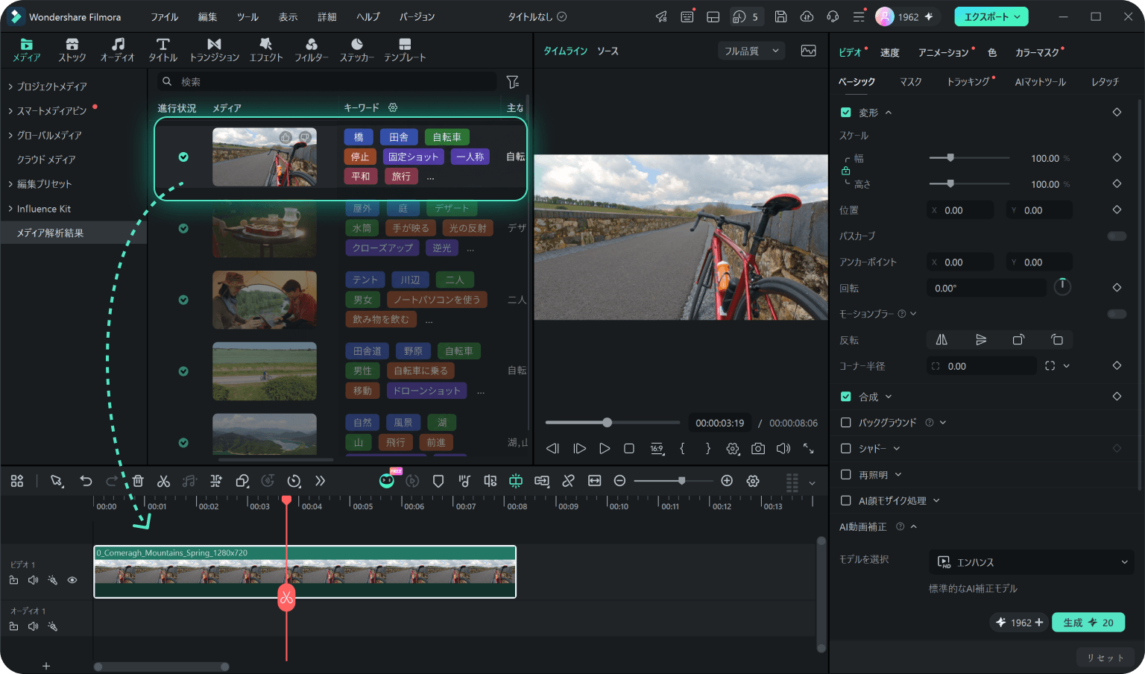This screenshot has width=1145, height=674.
Task: Take a snapshot with the camera icon
Action: 758,448
